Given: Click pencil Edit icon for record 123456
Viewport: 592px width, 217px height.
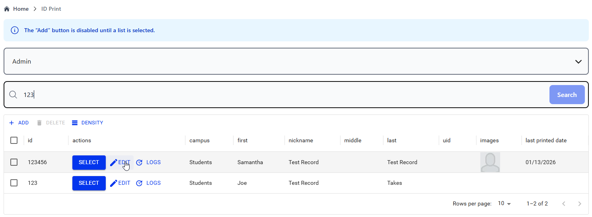Looking at the screenshot, I should tap(114, 162).
